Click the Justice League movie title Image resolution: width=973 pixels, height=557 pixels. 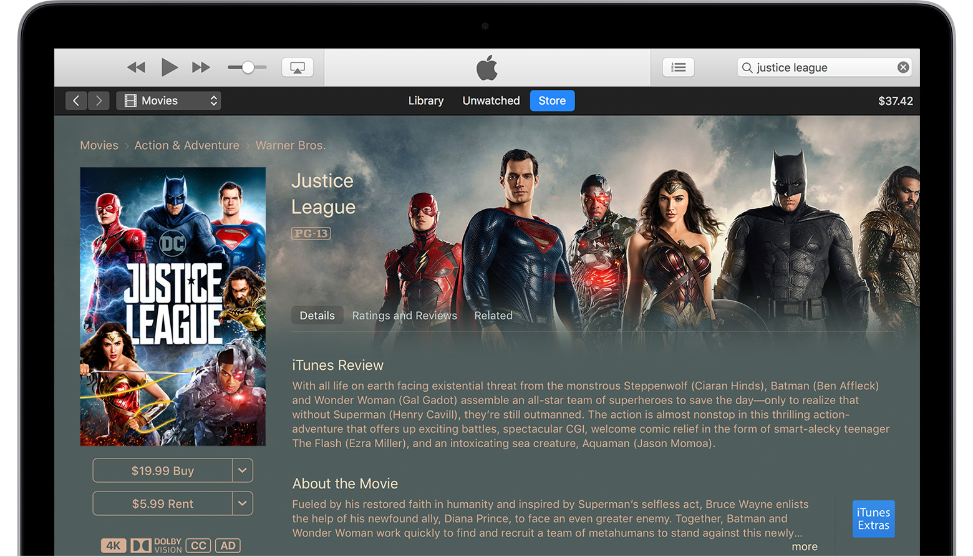323,194
